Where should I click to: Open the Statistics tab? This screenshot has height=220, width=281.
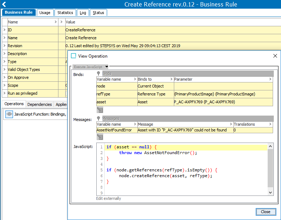(x=65, y=13)
